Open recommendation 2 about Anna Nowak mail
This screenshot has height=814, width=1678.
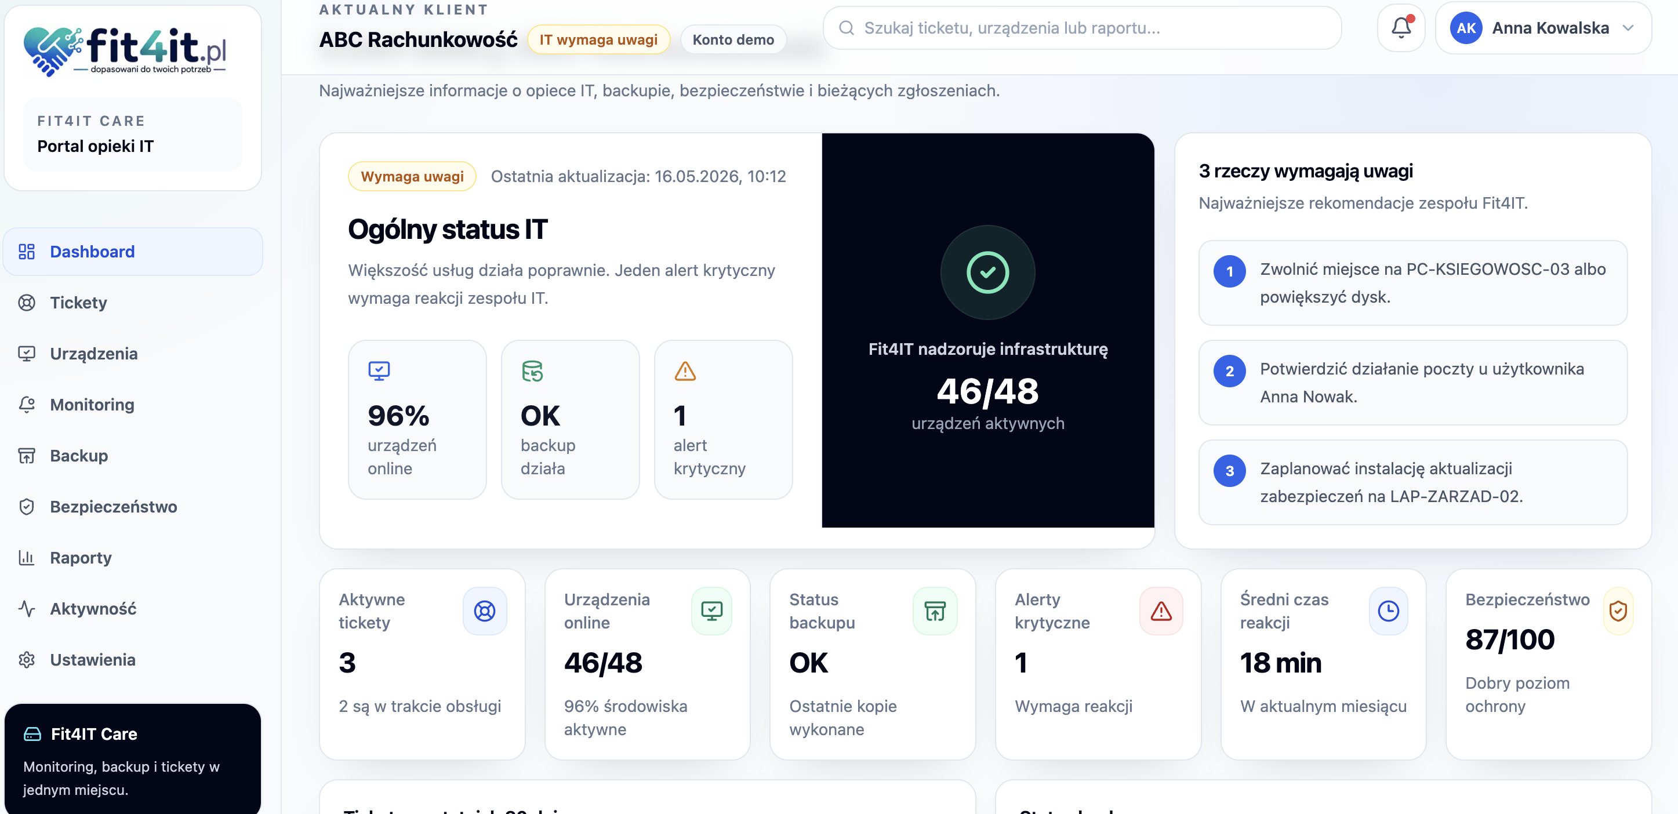[x=1412, y=382]
